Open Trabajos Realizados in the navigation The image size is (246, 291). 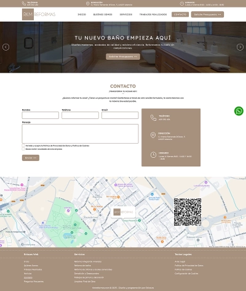pos(153,14)
